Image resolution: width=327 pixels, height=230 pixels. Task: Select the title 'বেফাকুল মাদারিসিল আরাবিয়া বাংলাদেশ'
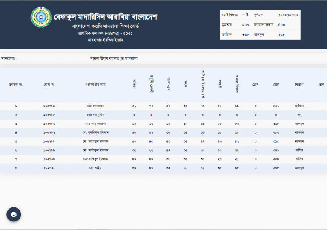tap(106, 17)
